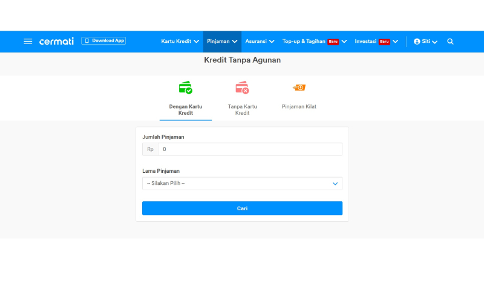Expand the Asuransi dropdown menu
The height and width of the screenshot is (290, 484).
click(260, 41)
